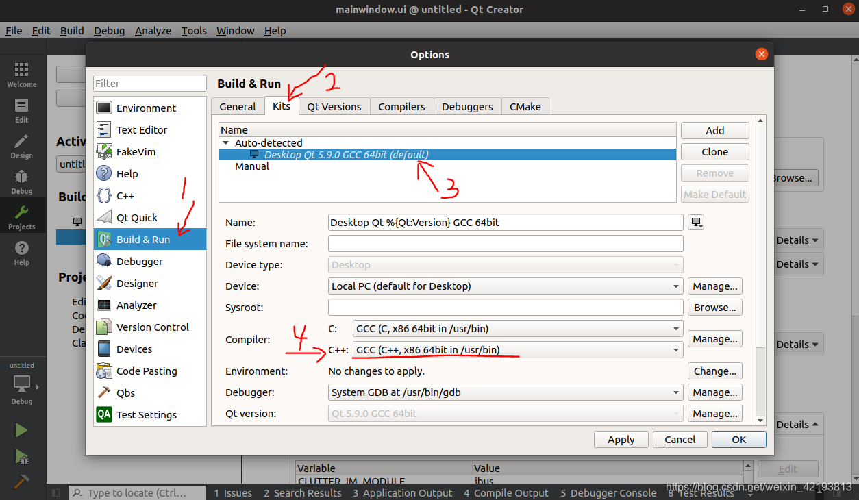This screenshot has width=859, height=500.
Task: Open the Tools menu
Action: (194, 31)
